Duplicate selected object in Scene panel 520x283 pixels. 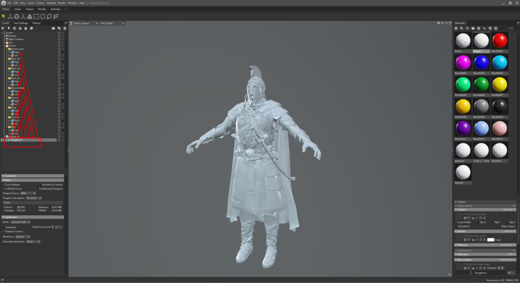pyautogui.click(x=59, y=28)
